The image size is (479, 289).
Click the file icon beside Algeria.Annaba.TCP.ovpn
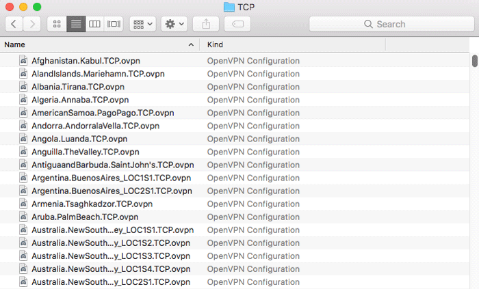(x=23, y=100)
